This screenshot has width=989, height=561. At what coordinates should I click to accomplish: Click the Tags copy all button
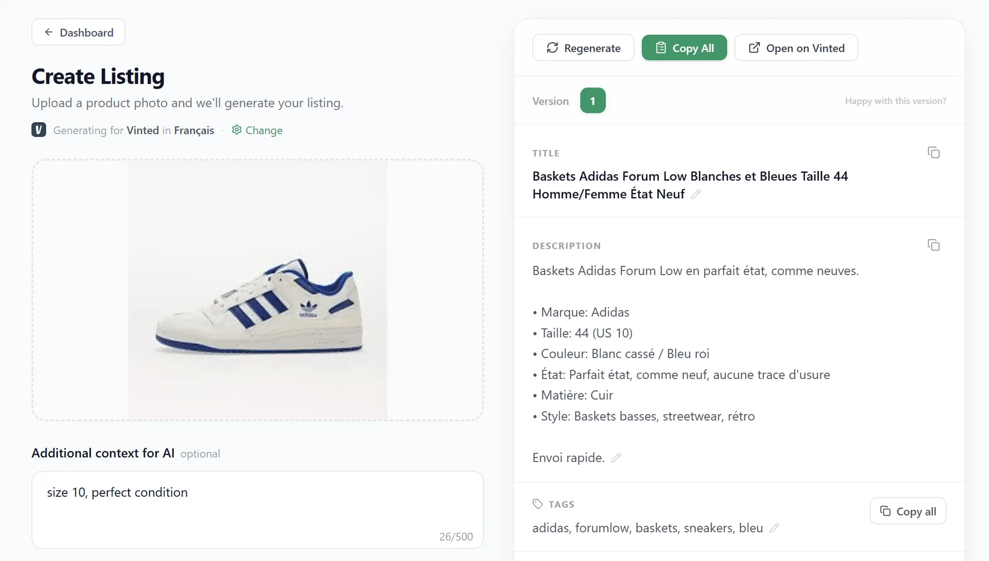pyautogui.click(x=908, y=511)
